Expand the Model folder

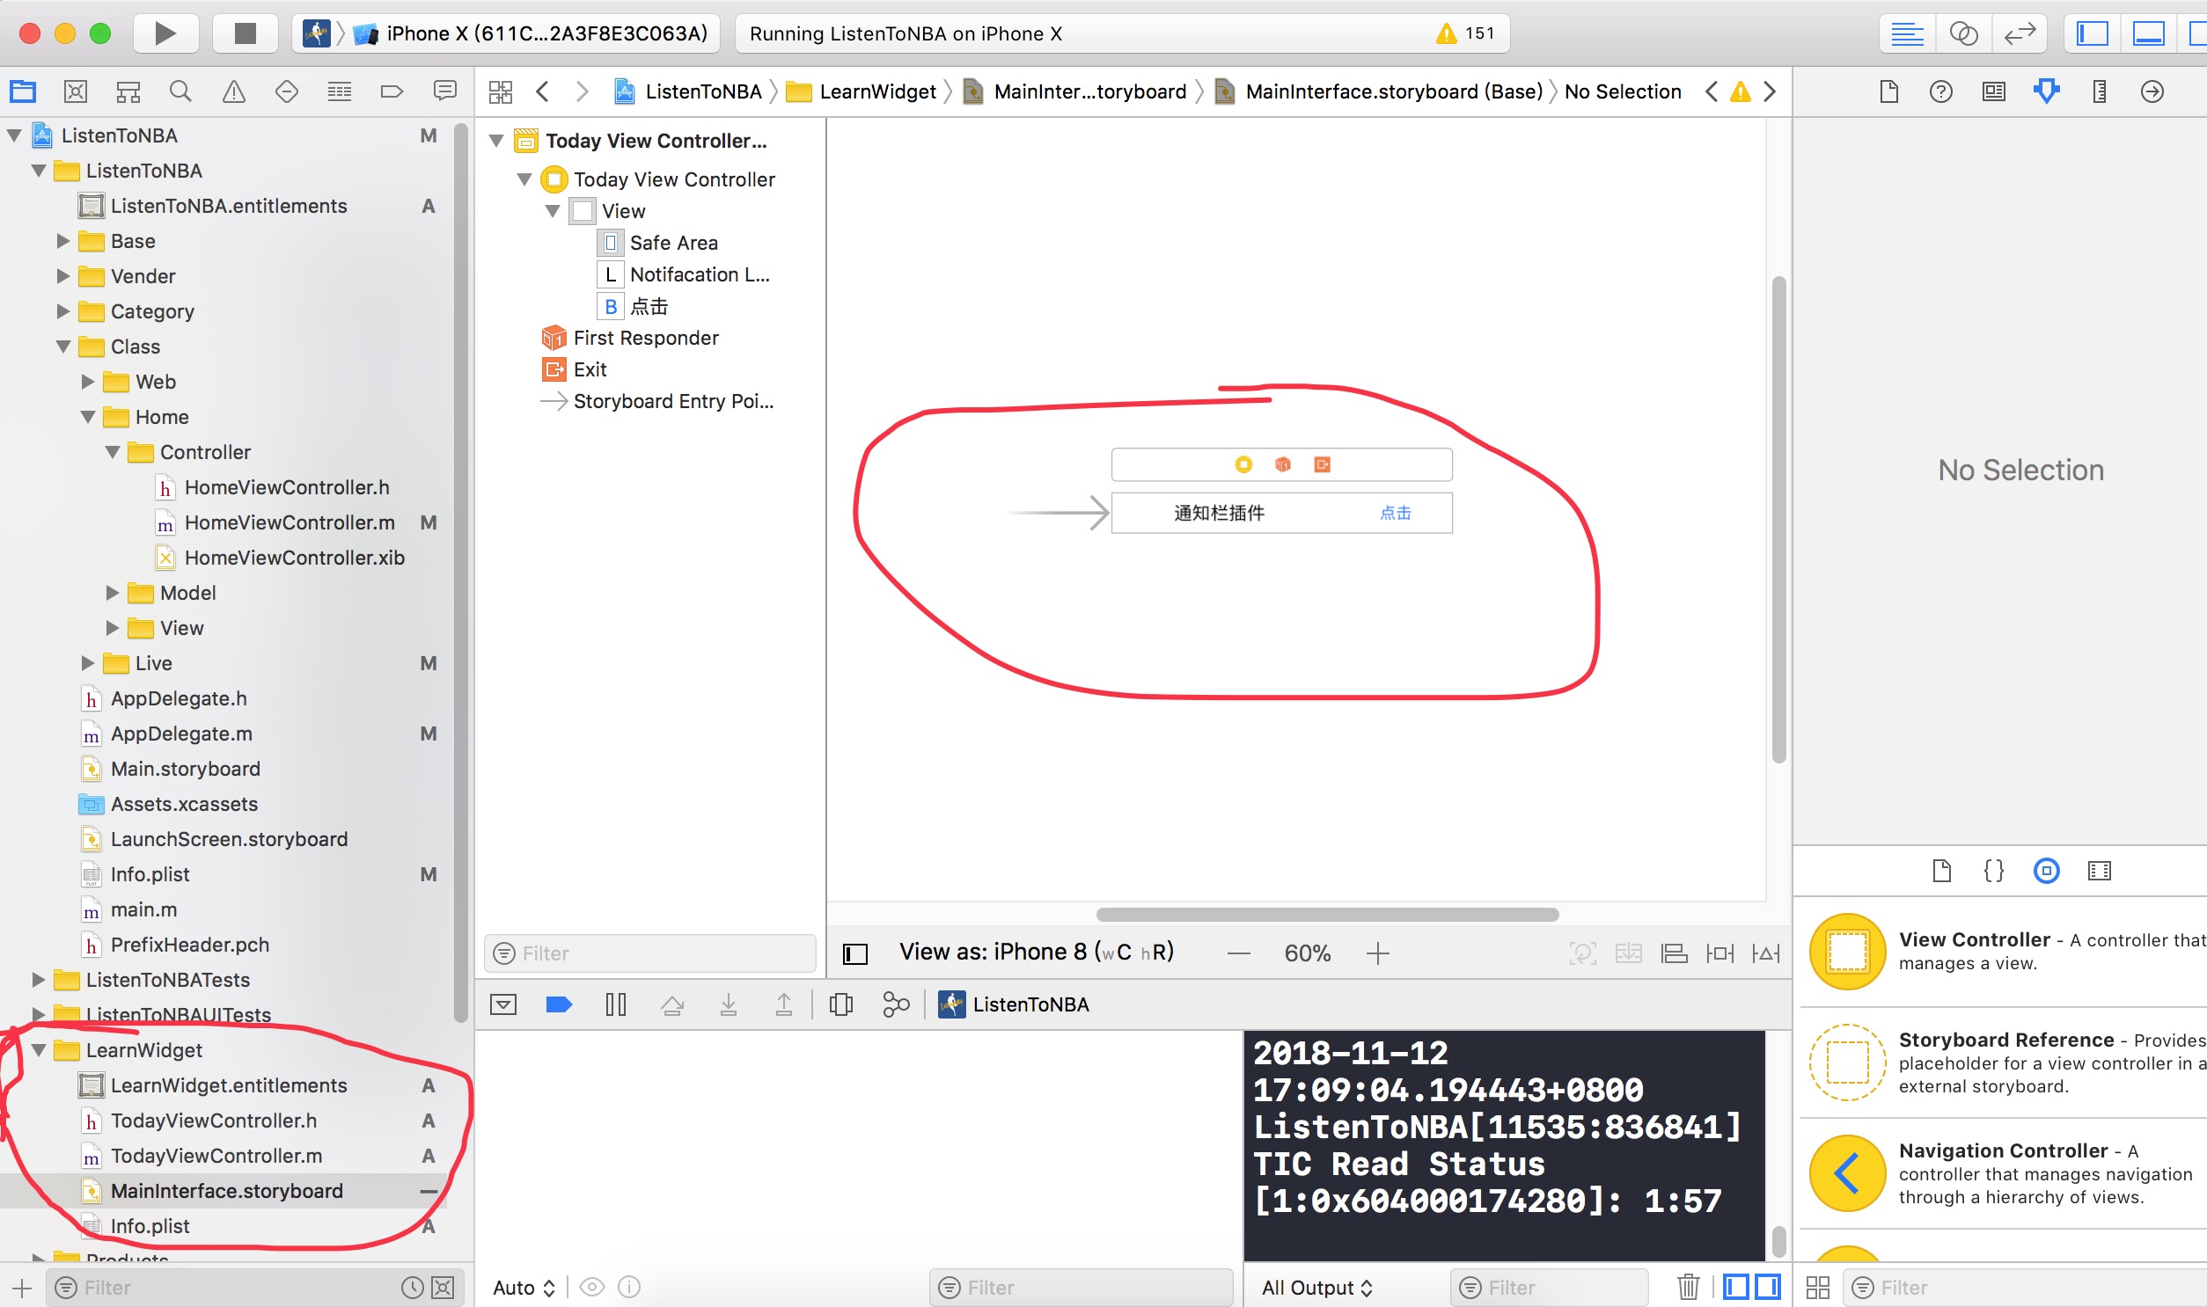click(113, 593)
